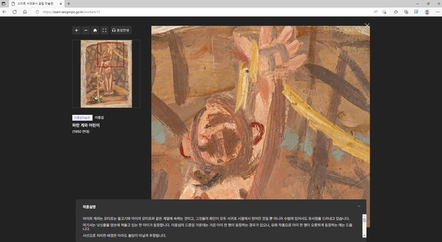Zoom out with the minus button
Viewport: 442px width, 242px height.
pos(86,30)
